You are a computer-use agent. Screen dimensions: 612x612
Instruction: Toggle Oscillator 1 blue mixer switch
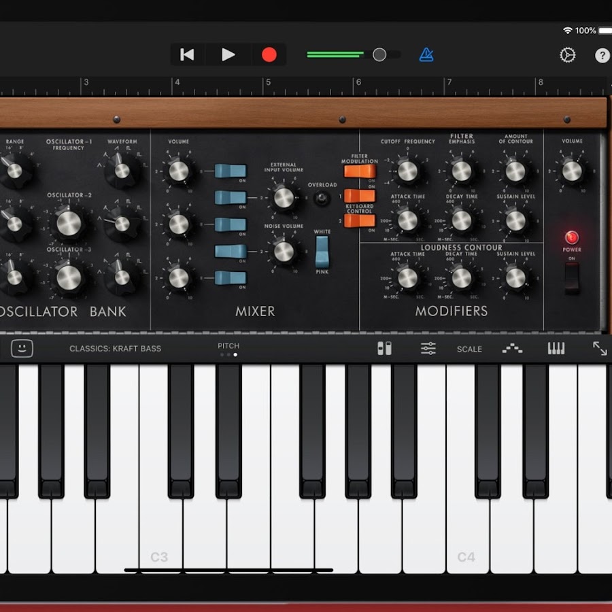(231, 171)
